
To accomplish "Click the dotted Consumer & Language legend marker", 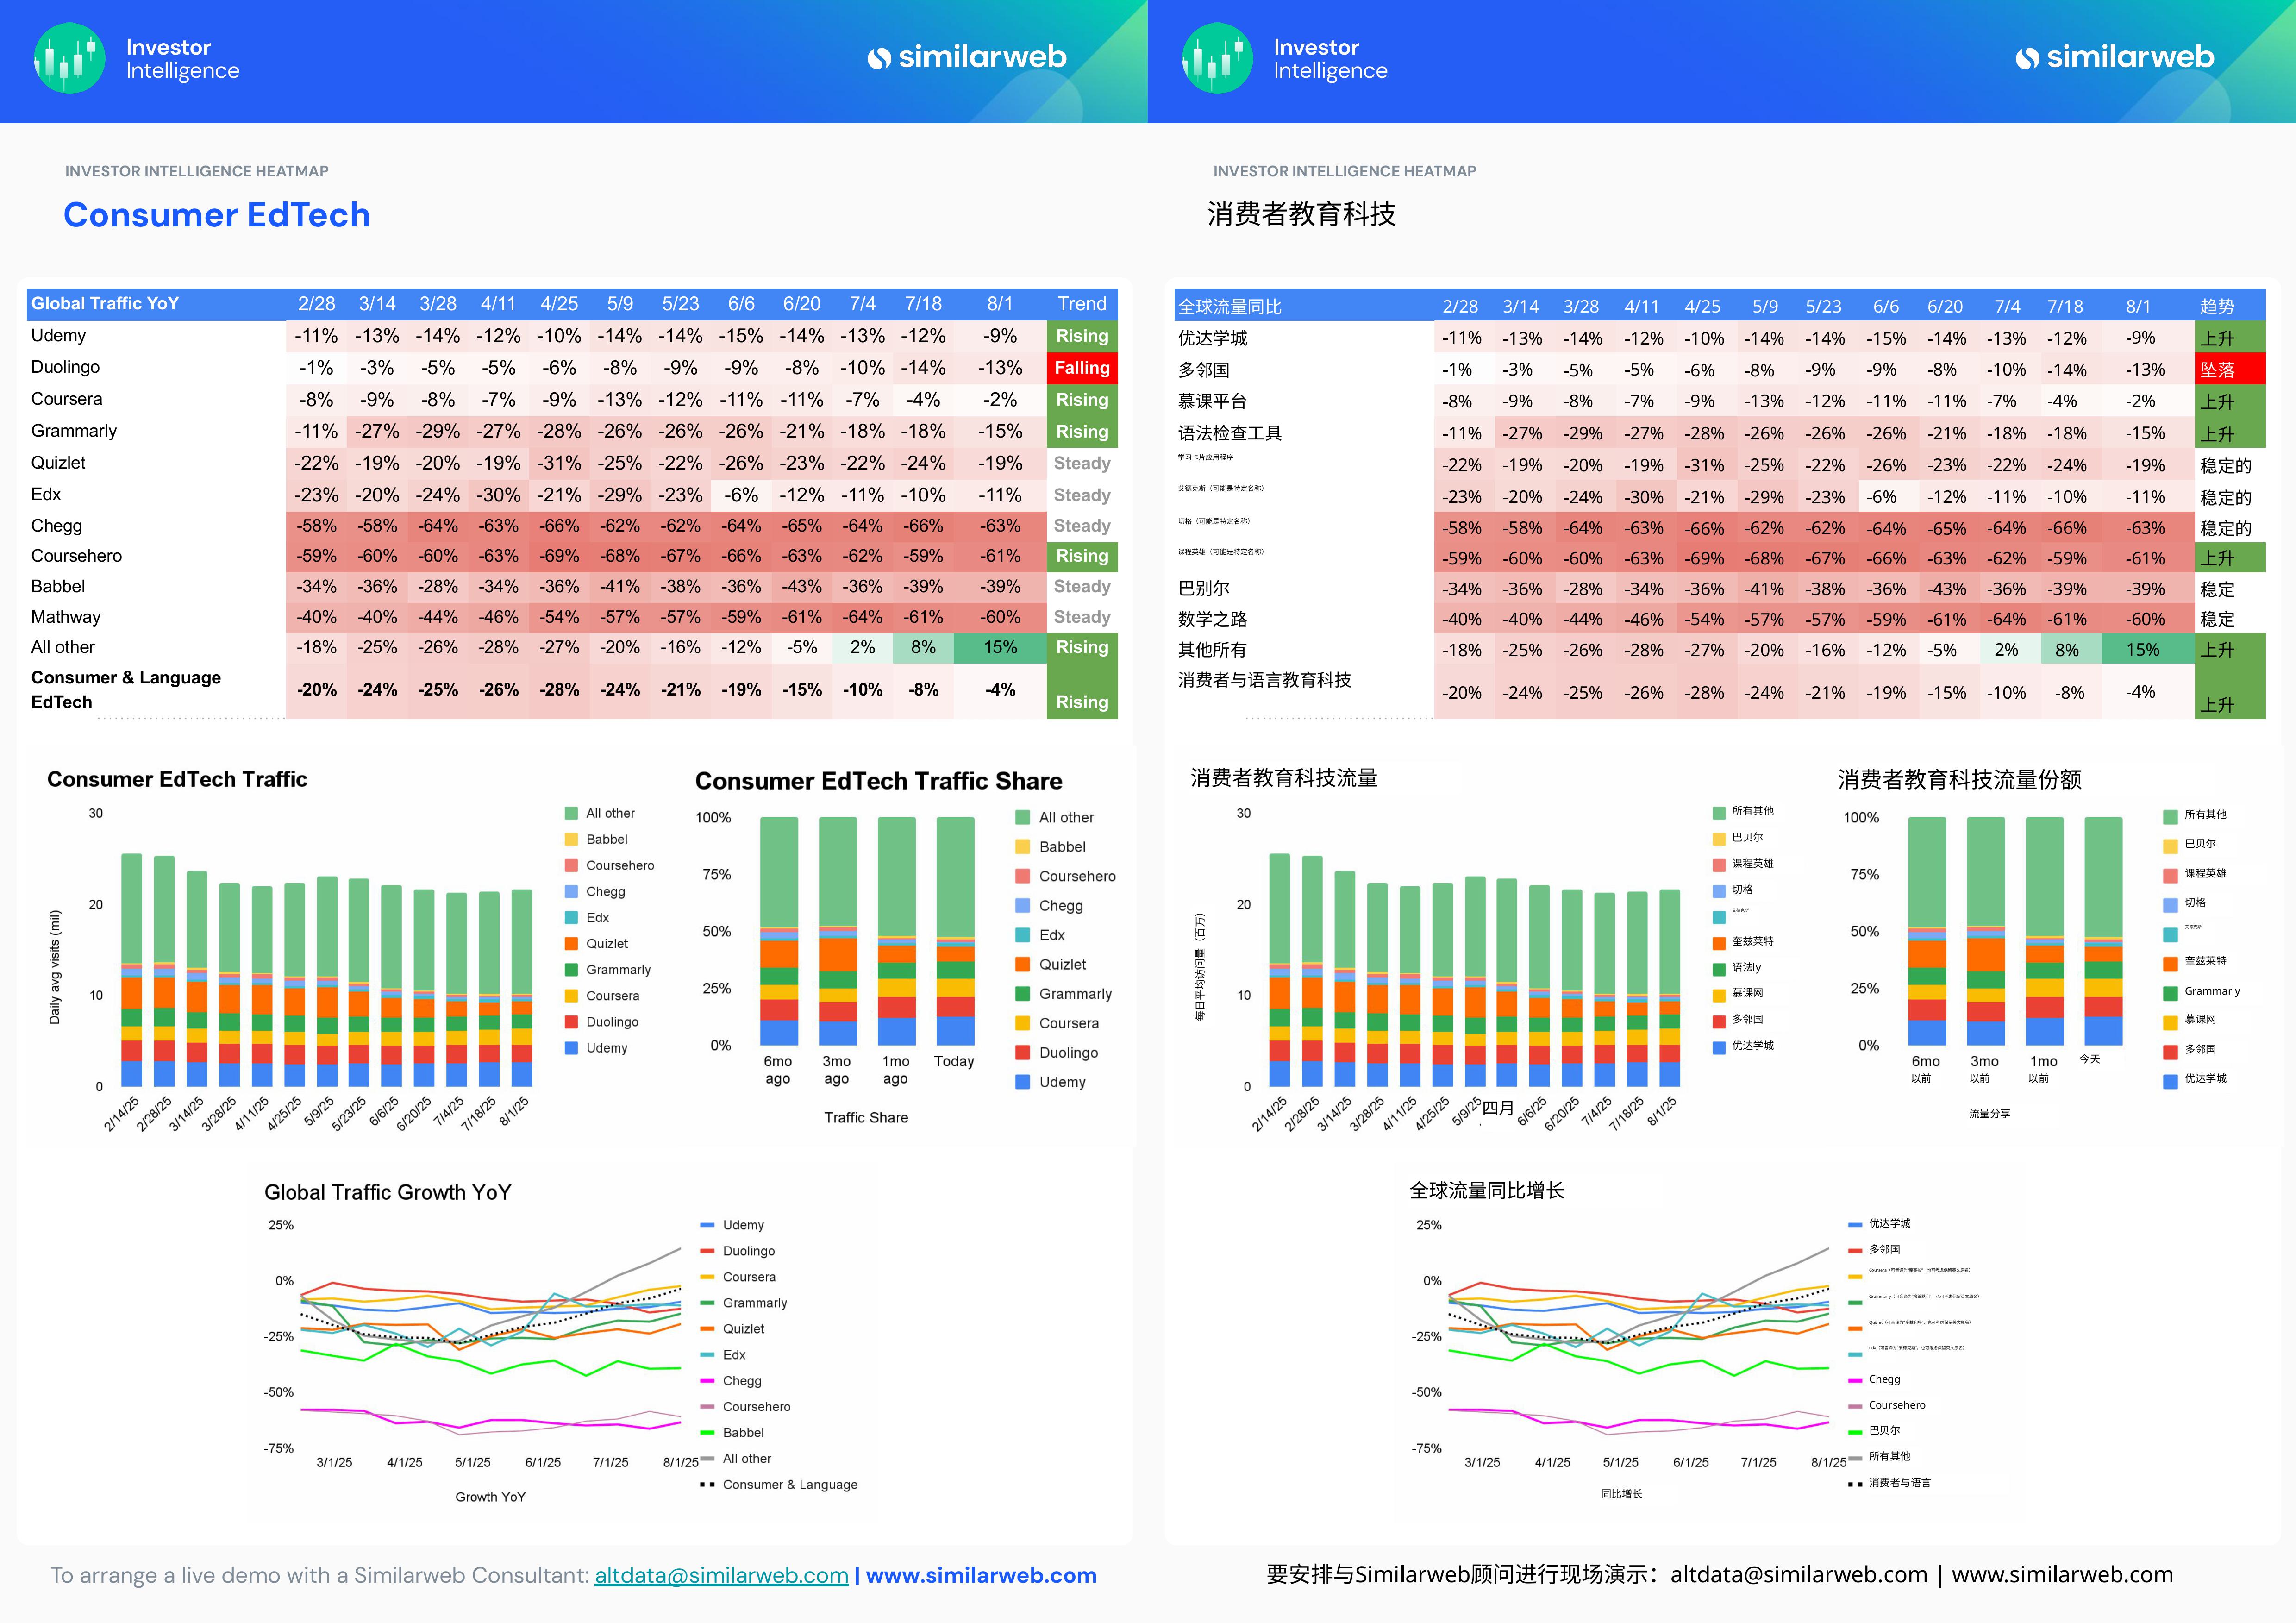I will pyautogui.click(x=707, y=1485).
